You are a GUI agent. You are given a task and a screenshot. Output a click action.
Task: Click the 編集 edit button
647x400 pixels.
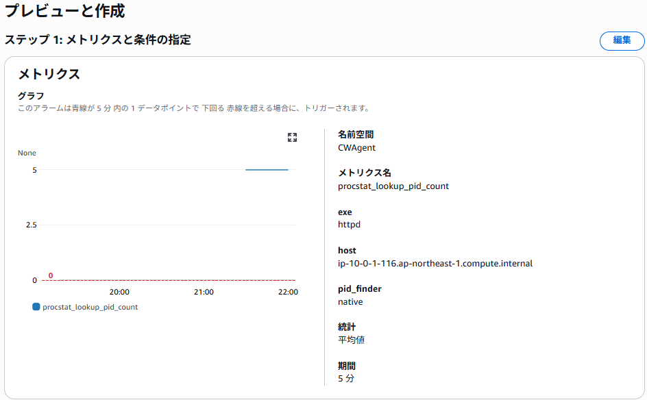pyautogui.click(x=622, y=41)
